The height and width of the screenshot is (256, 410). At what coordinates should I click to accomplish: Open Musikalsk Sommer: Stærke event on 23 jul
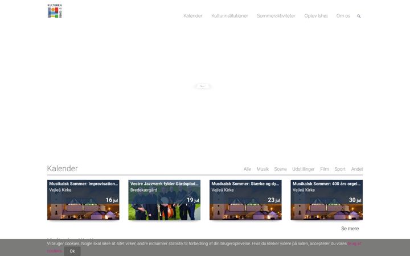click(245, 200)
